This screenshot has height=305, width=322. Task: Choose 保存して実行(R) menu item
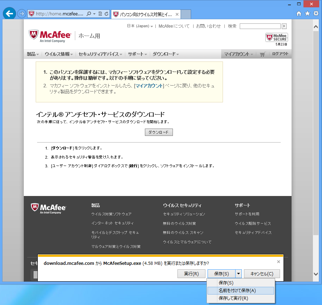click(x=241, y=298)
